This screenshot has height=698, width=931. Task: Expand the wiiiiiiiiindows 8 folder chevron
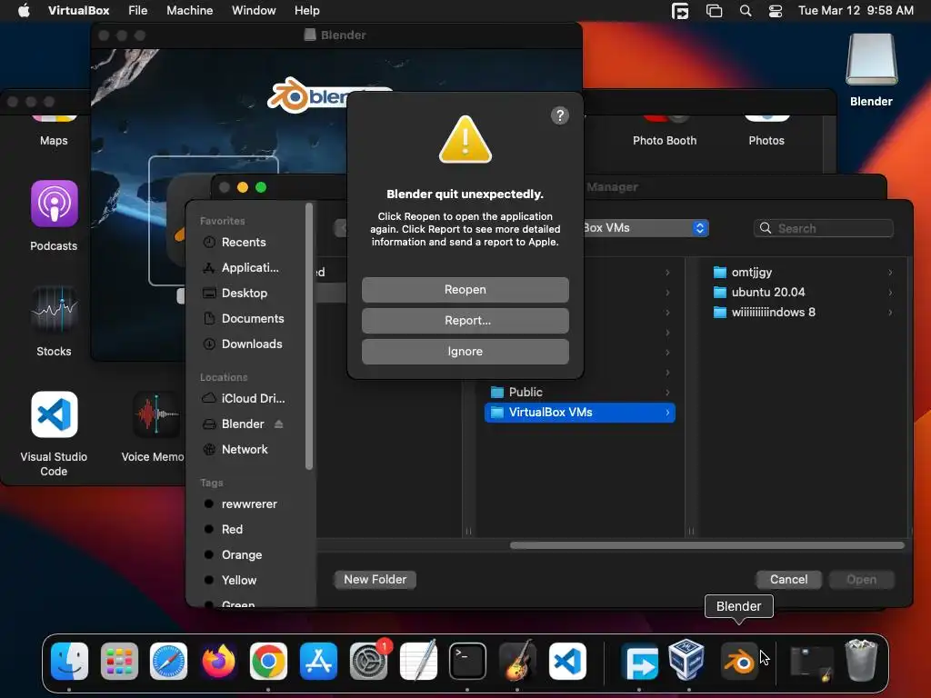click(x=890, y=313)
